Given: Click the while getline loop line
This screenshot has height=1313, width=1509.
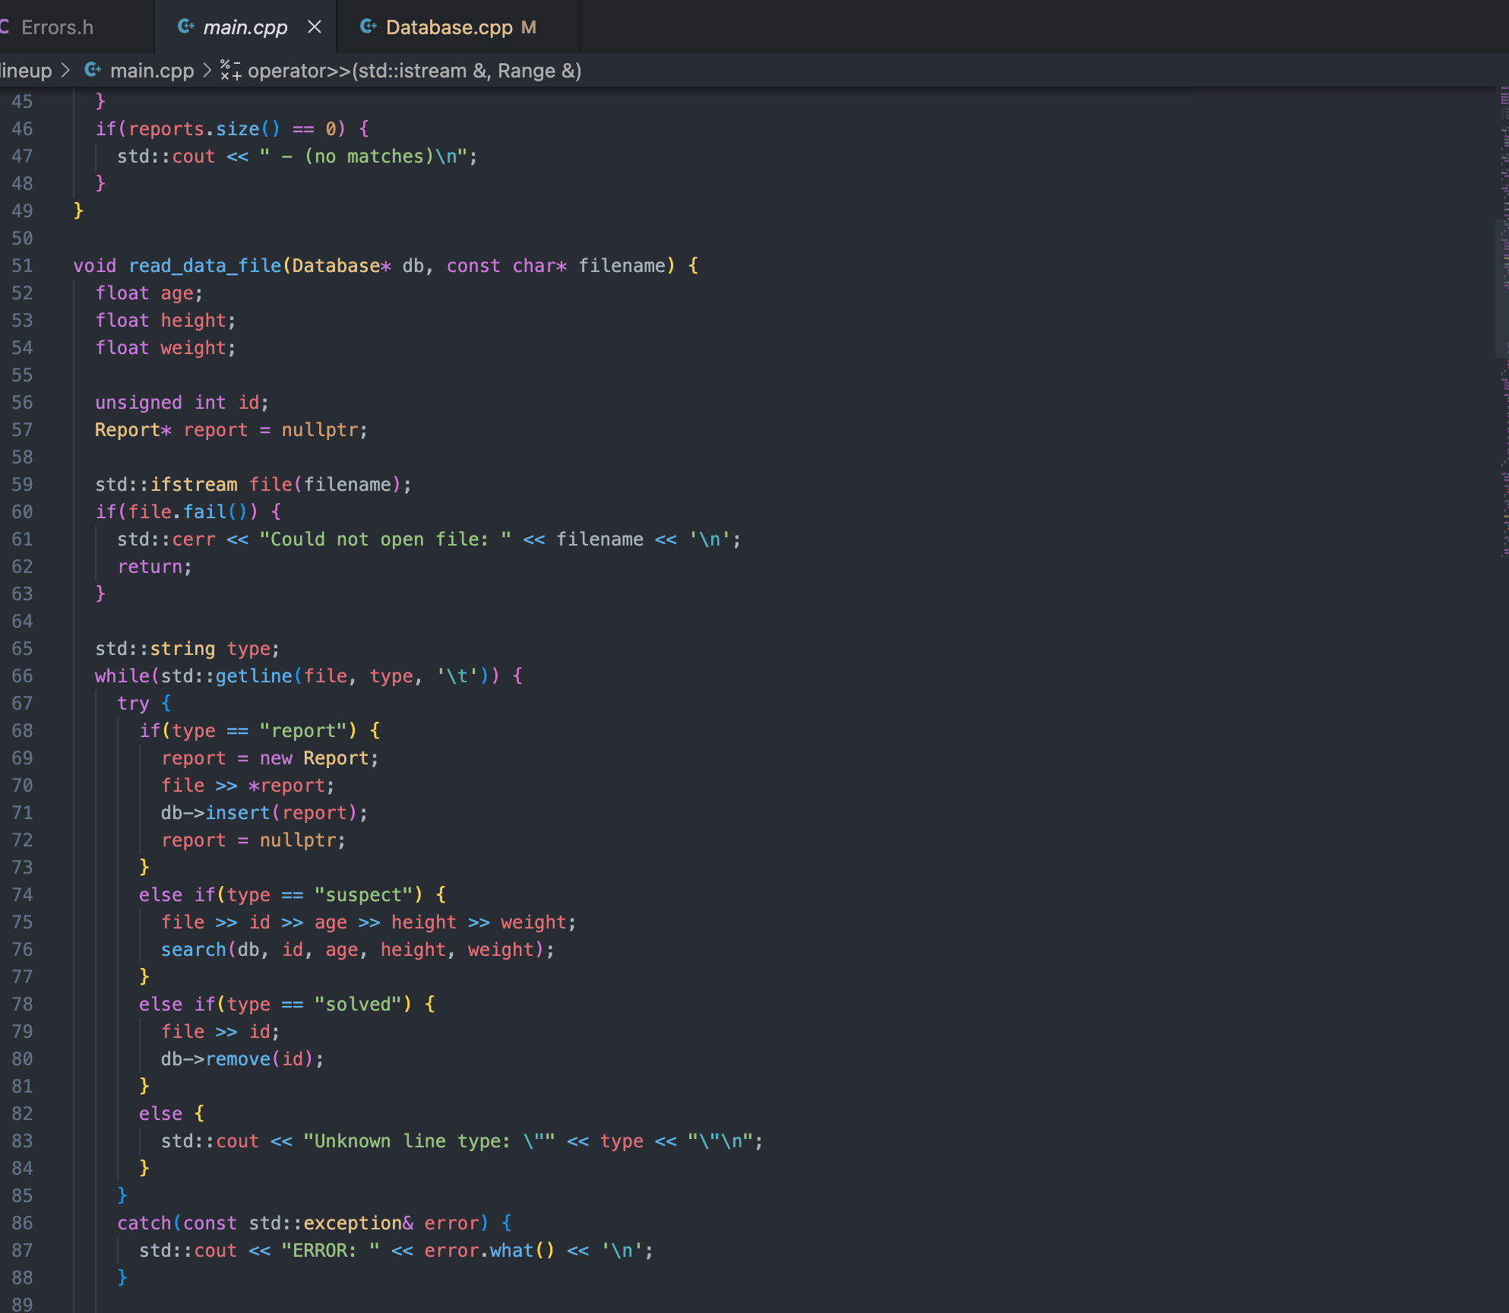Looking at the screenshot, I should (x=308, y=676).
